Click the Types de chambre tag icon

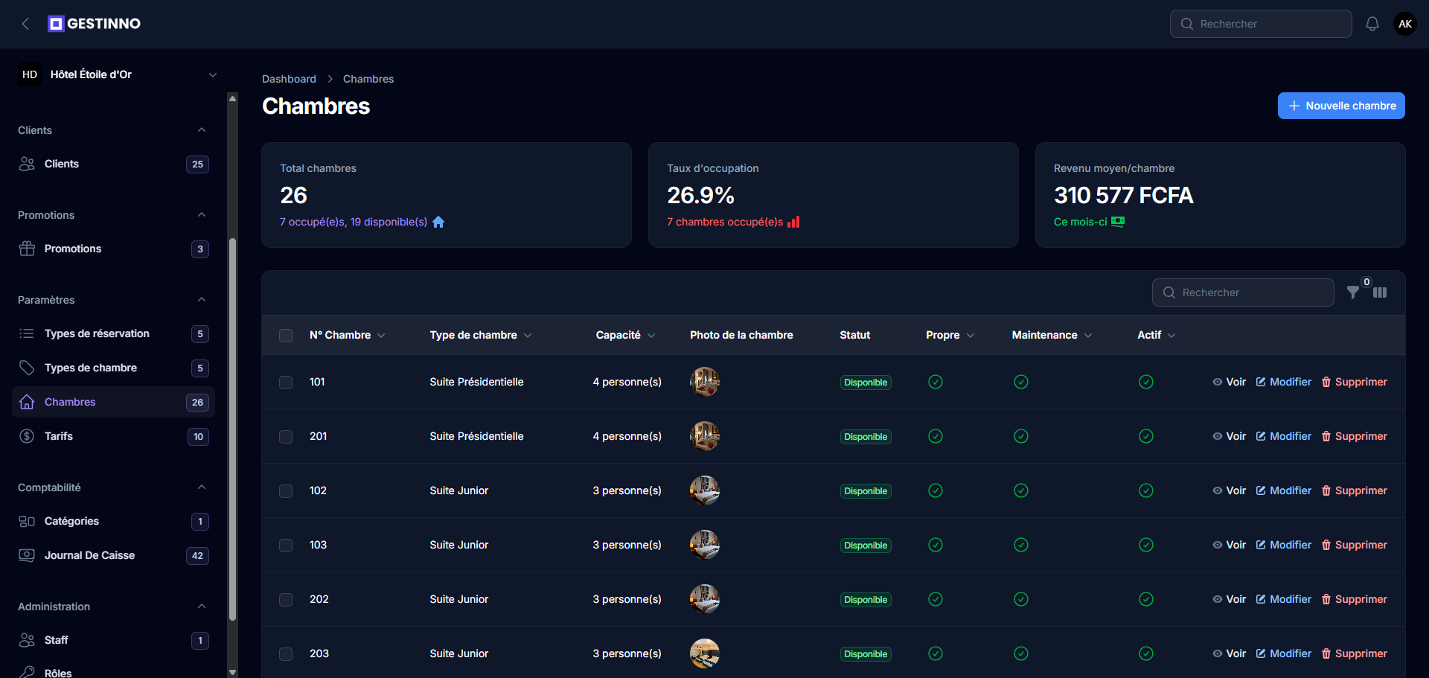click(27, 368)
